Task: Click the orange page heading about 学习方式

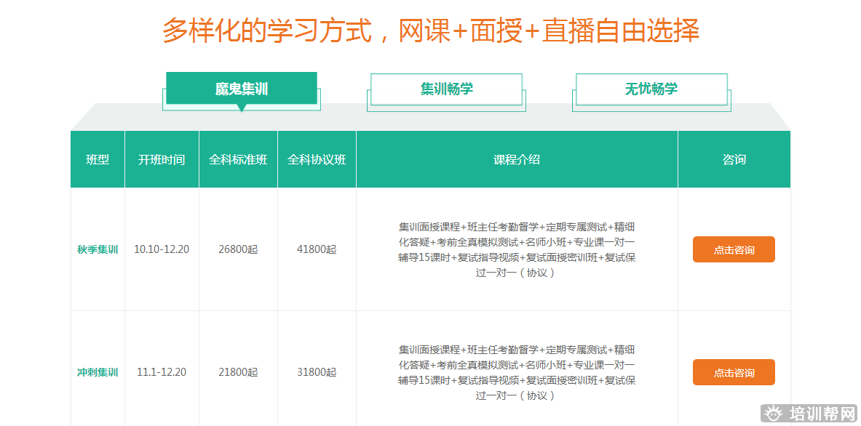Action: click(x=430, y=31)
